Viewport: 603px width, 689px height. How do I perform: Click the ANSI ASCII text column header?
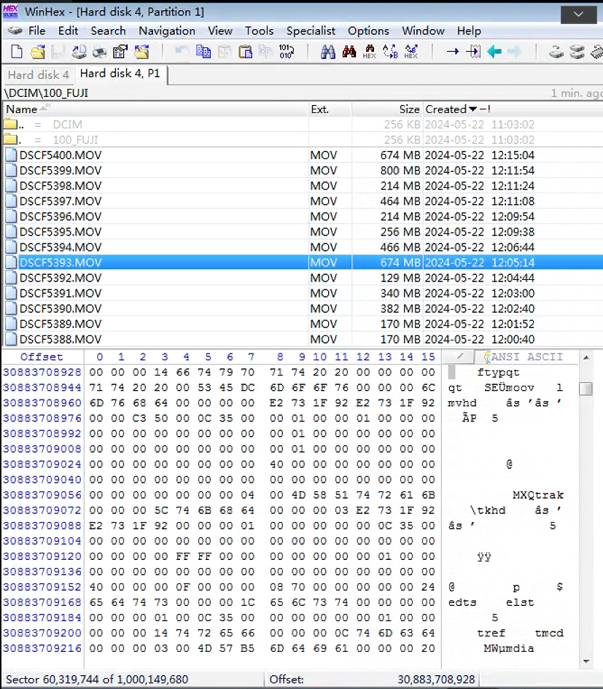click(x=526, y=357)
